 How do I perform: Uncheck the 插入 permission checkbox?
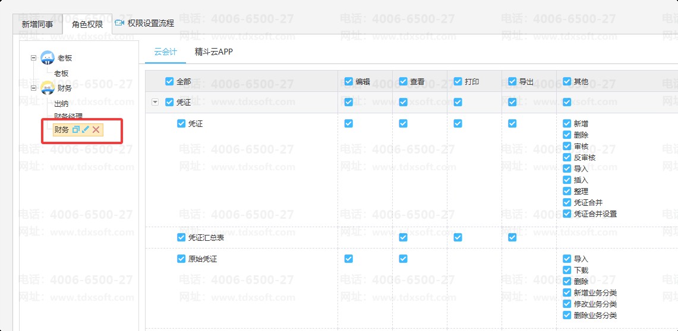coord(567,180)
